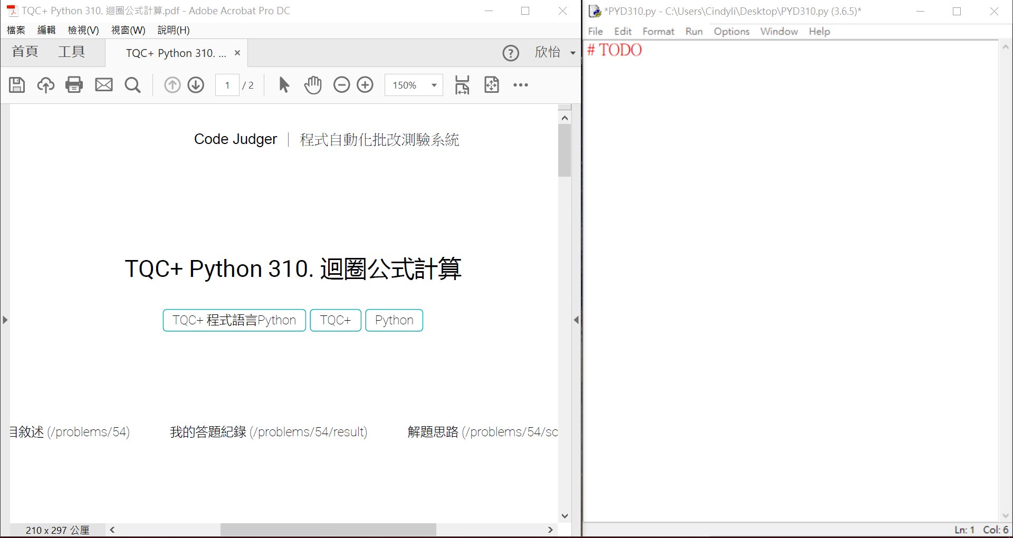The image size is (1013, 538).
Task: Zoom out with minus circle
Action: [342, 85]
